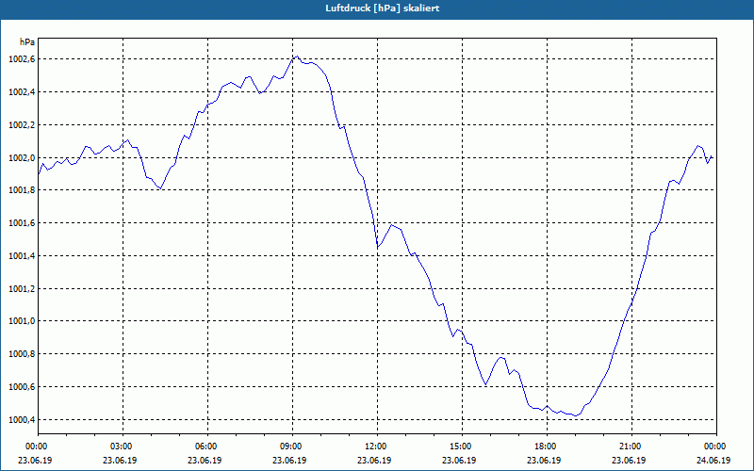The width and height of the screenshot is (754, 471).
Task: Click the 06:00 time axis label
Action: click(x=207, y=447)
